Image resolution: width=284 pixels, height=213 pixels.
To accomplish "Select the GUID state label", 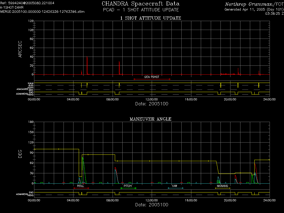I will click(x=31, y=85).
